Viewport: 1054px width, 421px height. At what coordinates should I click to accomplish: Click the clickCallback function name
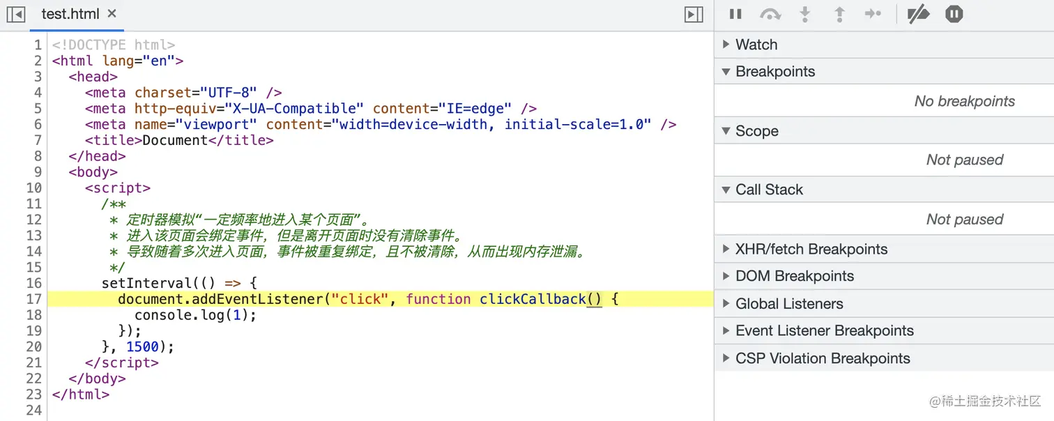point(533,299)
